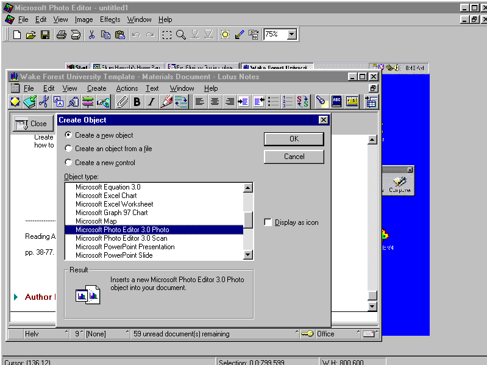The image size is (487, 365).
Task: Click the Open folder icon in Photo Editor toolbar
Action: pyautogui.click(x=30, y=35)
